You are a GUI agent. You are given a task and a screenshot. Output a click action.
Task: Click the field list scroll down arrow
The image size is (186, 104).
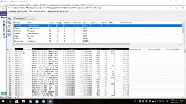point(183,42)
